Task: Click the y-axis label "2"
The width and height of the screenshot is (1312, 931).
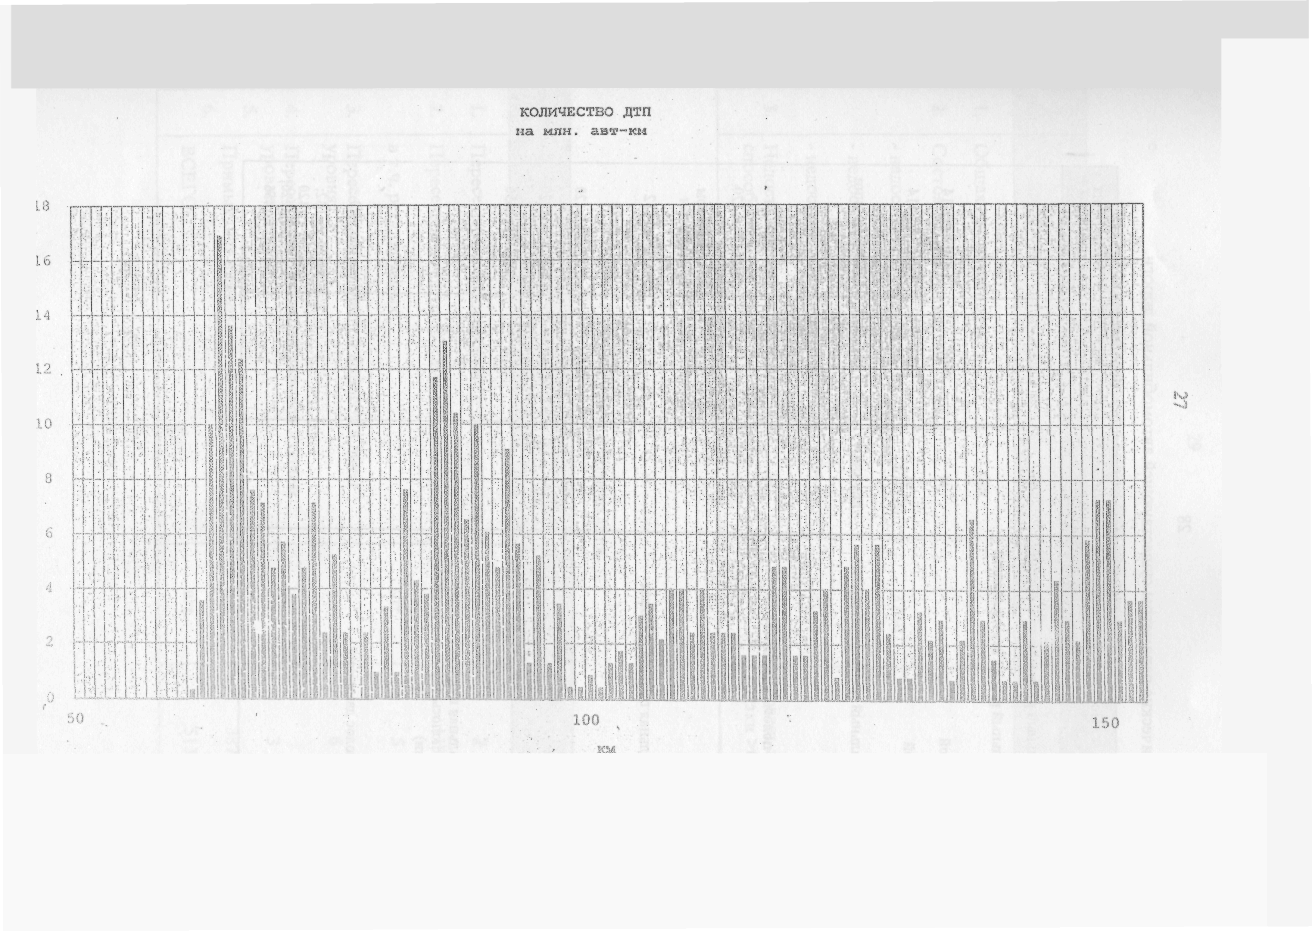Action: pyautogui.click(x=49, y=642)
